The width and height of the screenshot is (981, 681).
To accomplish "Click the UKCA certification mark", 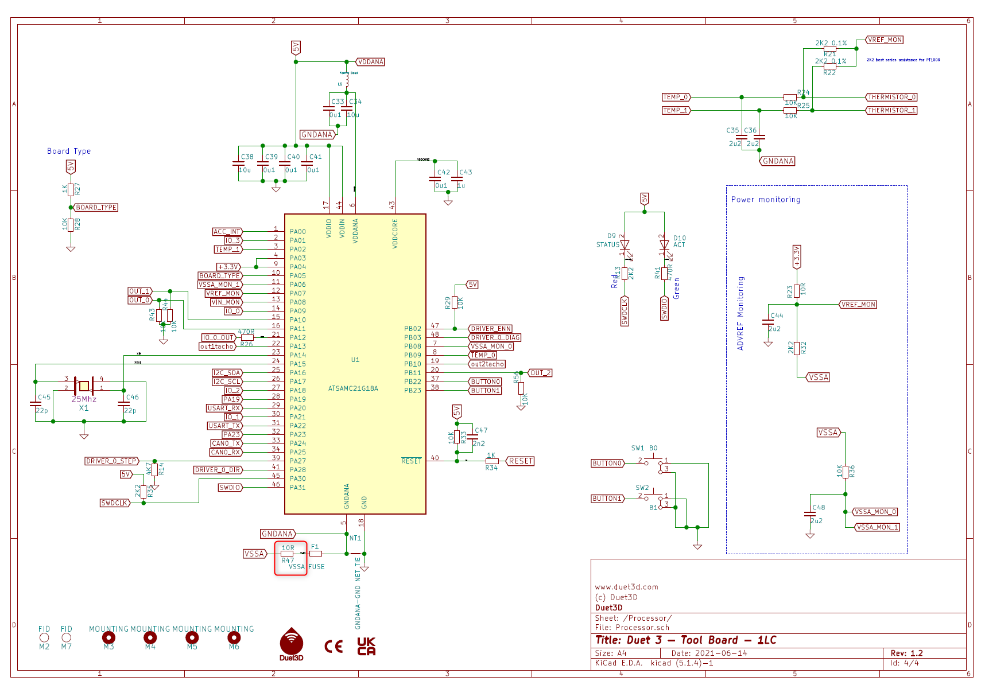I will [x=366, y=646].
